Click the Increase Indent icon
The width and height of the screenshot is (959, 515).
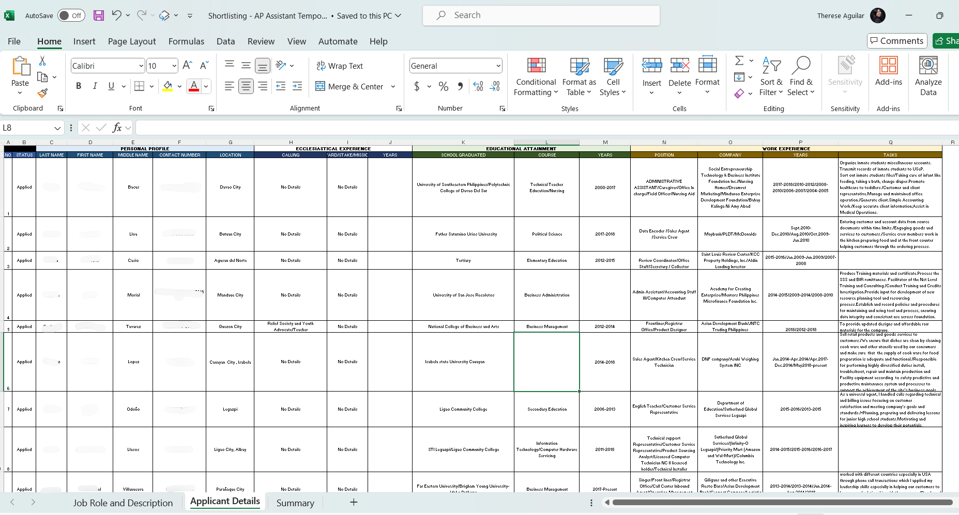[297, 86]
